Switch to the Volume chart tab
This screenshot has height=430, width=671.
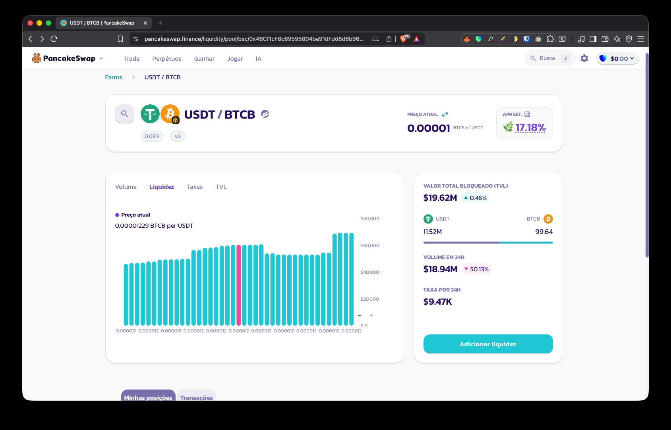pyautogui.click(x=126, y=187)
